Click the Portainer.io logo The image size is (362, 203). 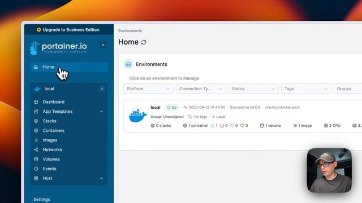tap(58, 48)
